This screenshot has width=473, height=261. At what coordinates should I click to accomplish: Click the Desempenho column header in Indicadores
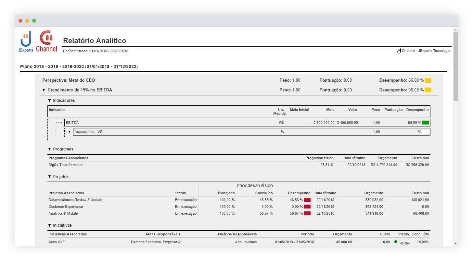pyautogui.click(x=417, y=110)
